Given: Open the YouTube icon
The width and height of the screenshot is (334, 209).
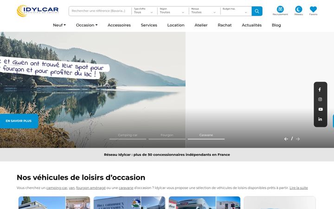Looking at the screenshot, I should tap(320, 109).
